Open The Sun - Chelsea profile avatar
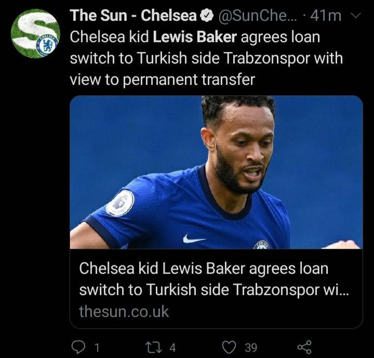The width and height of the screenshot is (374, 358). click(36, 33)
